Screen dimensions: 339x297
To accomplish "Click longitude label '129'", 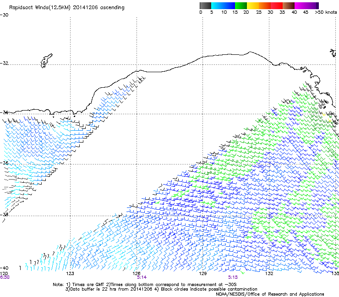I will (202, 274).
